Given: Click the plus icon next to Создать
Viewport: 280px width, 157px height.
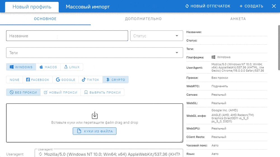Looking at the screenshot, I should pos(241,6).
